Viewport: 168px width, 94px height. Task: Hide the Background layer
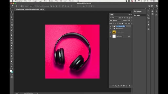[x=111, y=36]
